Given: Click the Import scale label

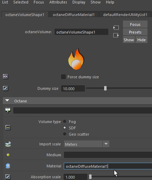Looking at the screenshot, I should point(50,144).
